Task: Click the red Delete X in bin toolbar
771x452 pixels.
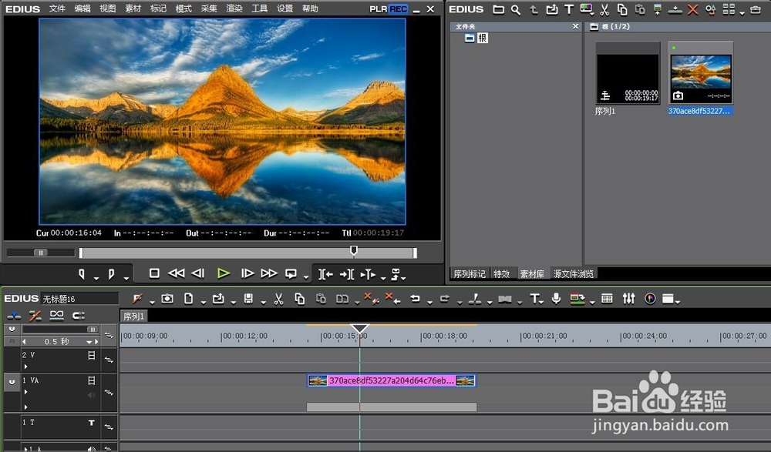Action: pyautogui.click(x=693, y=9)
